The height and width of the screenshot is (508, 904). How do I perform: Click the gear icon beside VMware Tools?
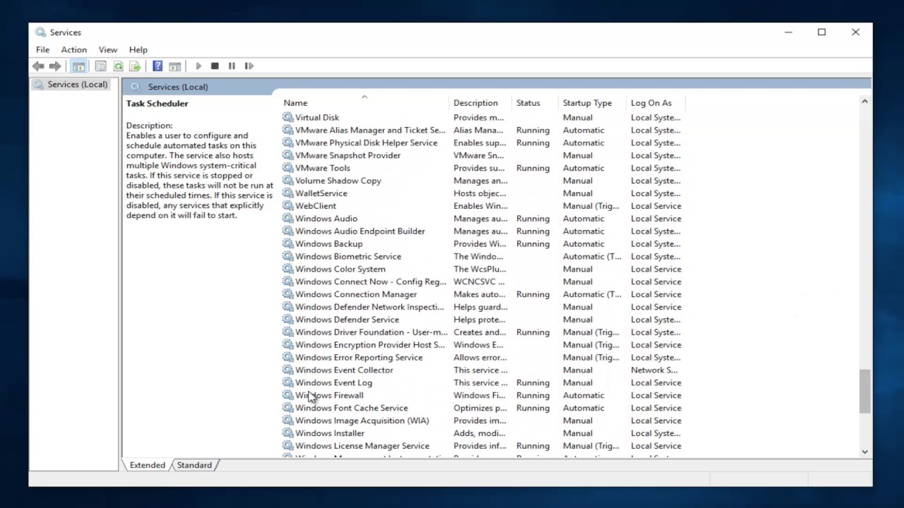click(287, 168)
